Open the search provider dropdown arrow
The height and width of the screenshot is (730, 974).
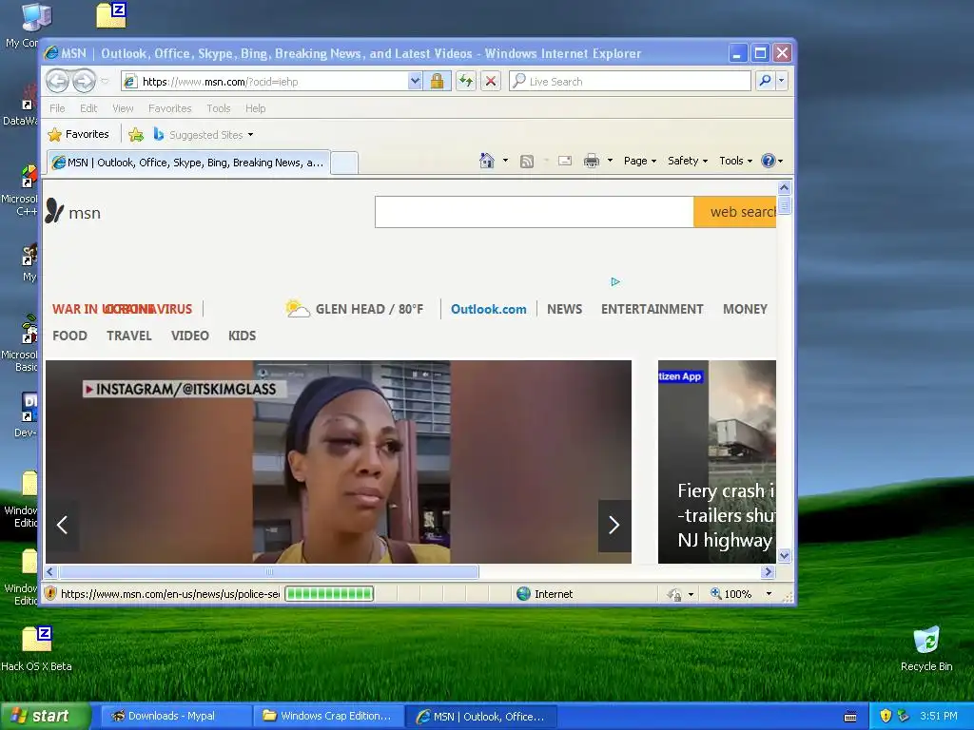(782, 81)
